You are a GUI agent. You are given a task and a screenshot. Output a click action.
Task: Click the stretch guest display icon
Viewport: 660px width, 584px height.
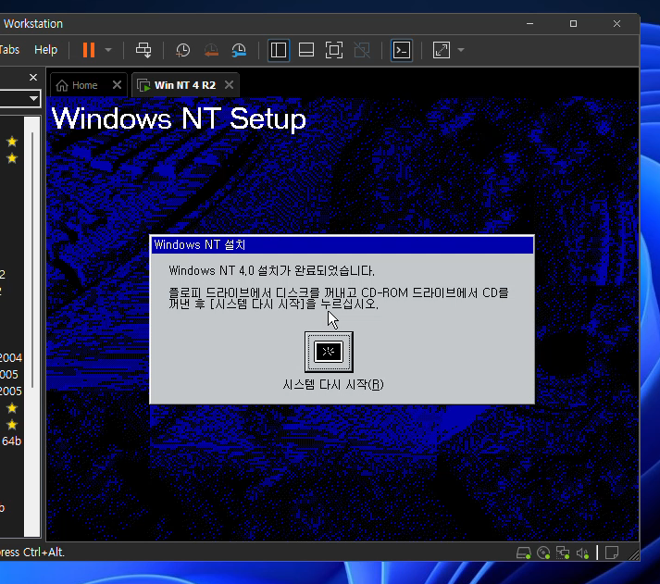coord(442,50)
